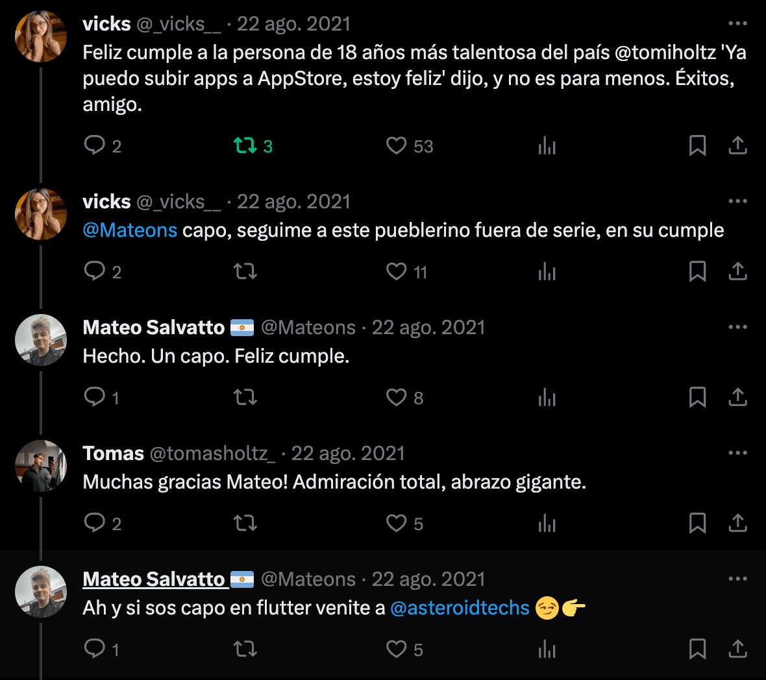
Task: Retweet the 'flutter venite a' tweet
Action: [x=245, y=650]
